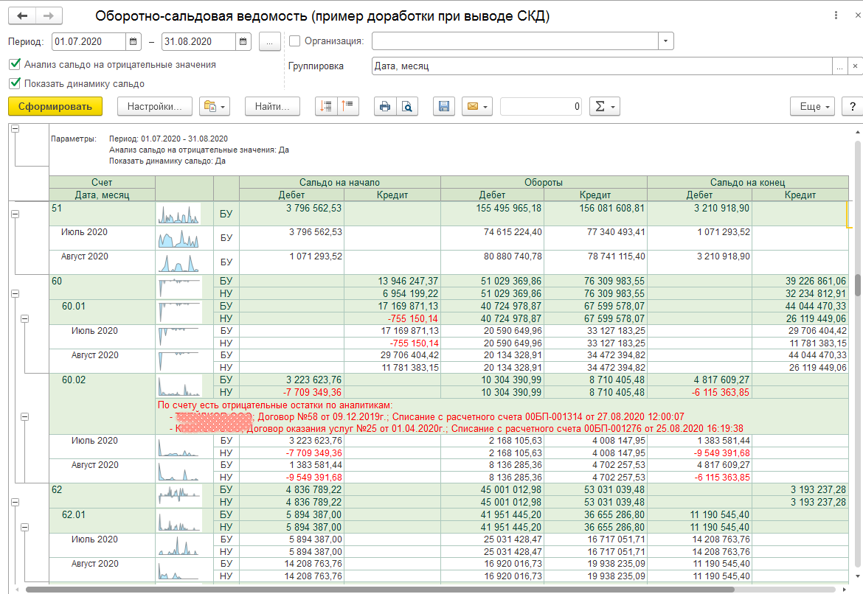Open the sigma sum function dropdown

605,106
